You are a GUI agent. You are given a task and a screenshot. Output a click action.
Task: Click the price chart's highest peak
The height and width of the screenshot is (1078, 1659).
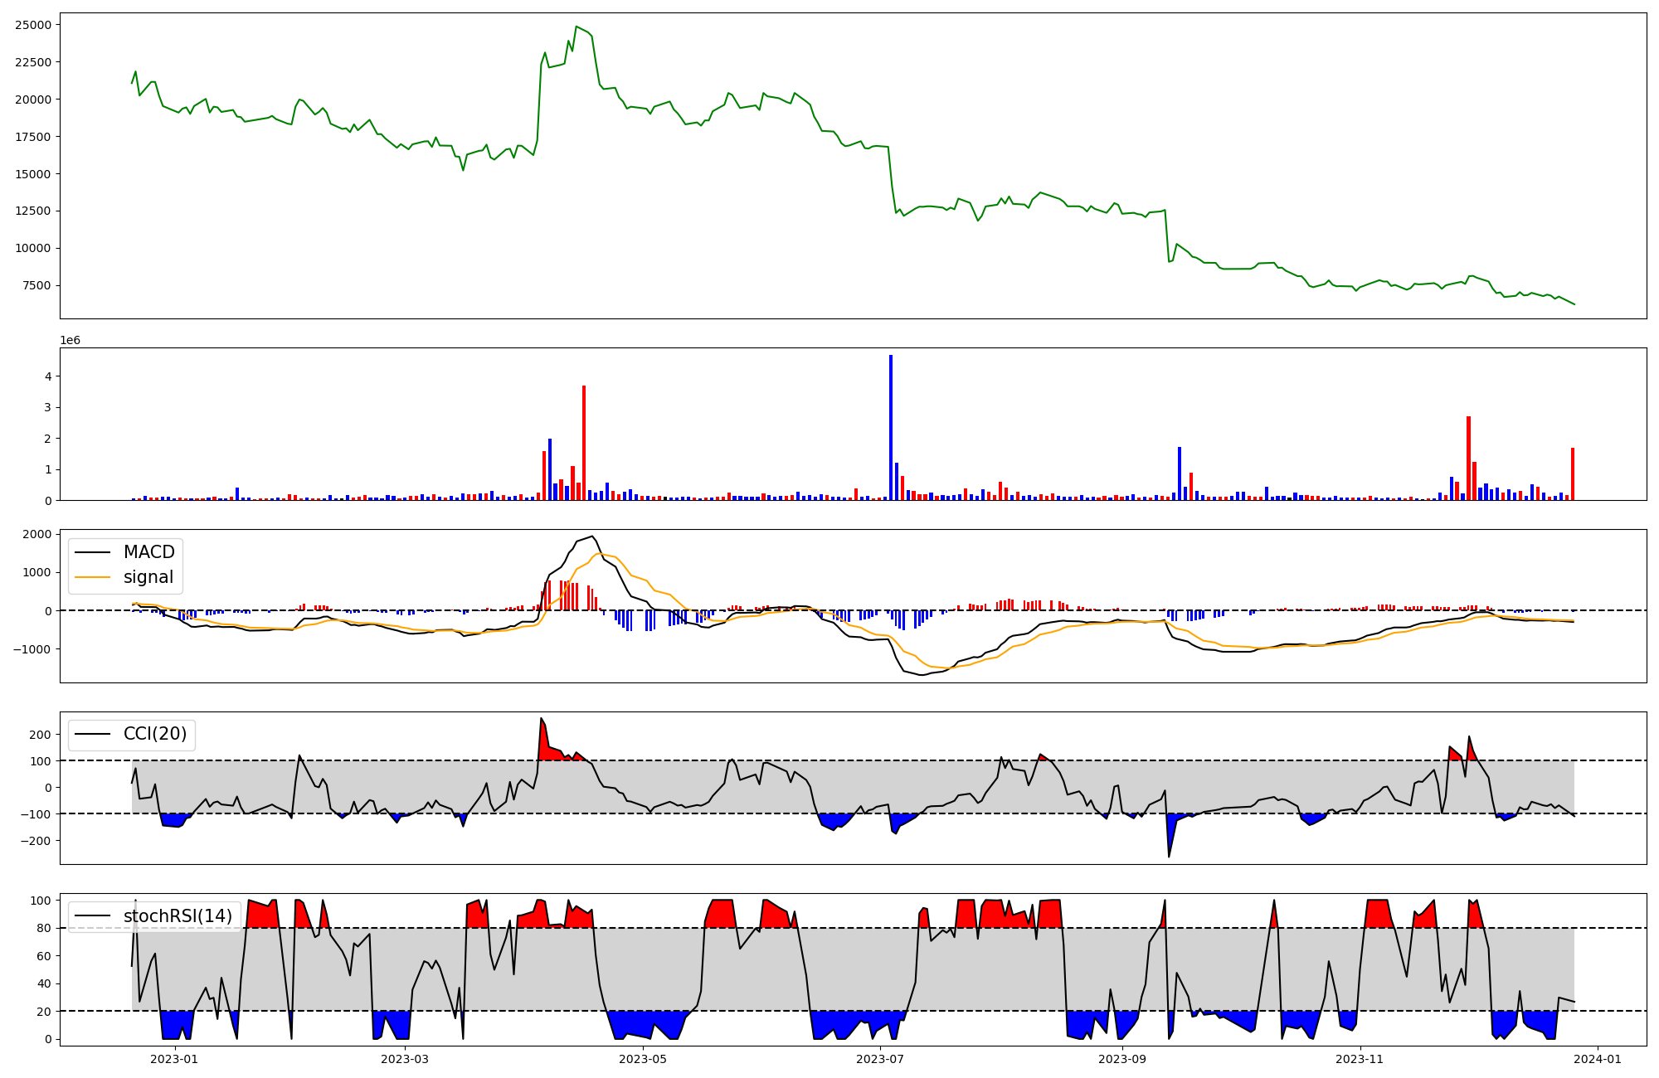(577, 27)
